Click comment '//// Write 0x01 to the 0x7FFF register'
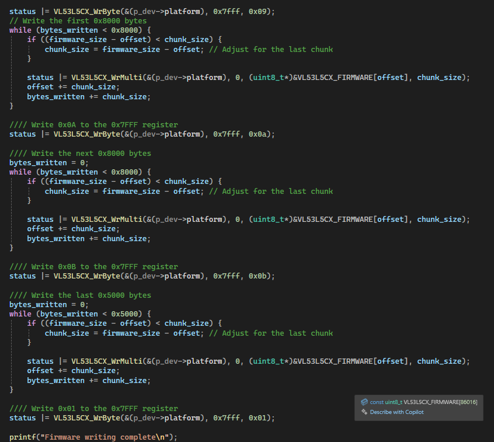 pyautogui.click(x=93, y=409)
